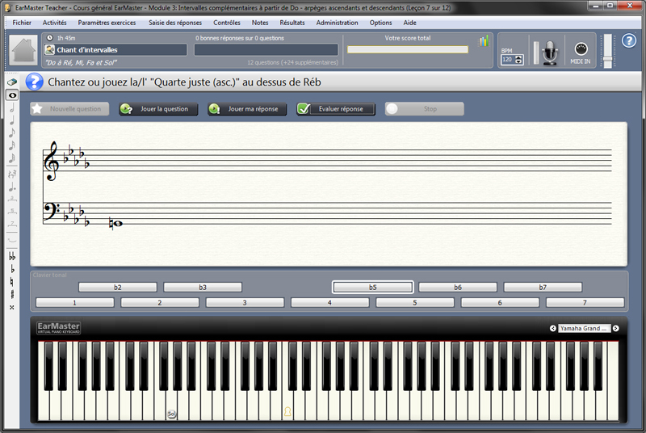This screenshot has width=646, height=433.
Task: Decrease the BPM with the down arrow
Action: click(x=518, y=61)
